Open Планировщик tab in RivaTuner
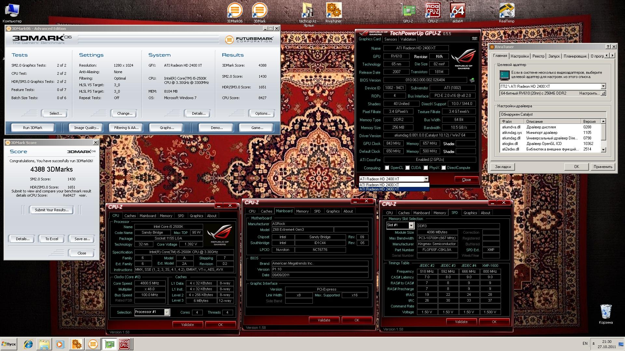This screenshot has height=351, width=625. [x=575, y=56]
